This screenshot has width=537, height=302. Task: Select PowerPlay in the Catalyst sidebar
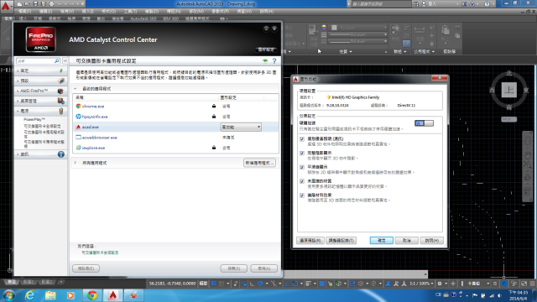[x=34, y=119]
